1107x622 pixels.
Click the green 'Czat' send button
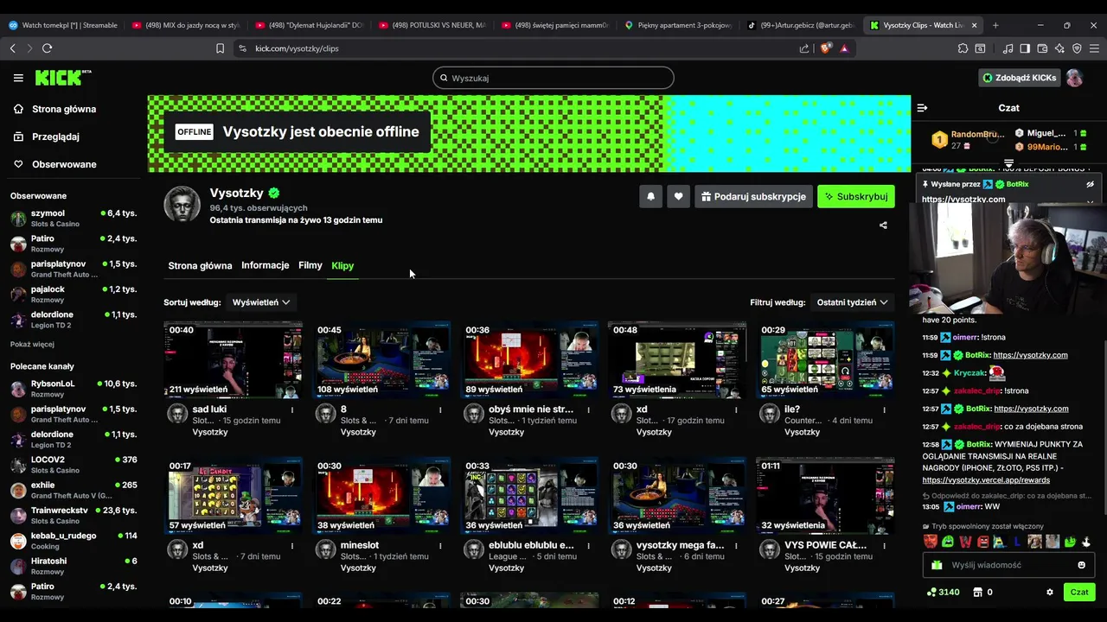click(x=1079, y=593)
